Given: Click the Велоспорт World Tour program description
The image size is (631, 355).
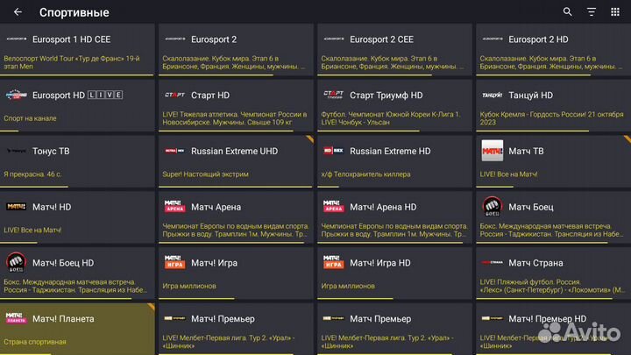Looking at the screenshot, I should point(72,62).
